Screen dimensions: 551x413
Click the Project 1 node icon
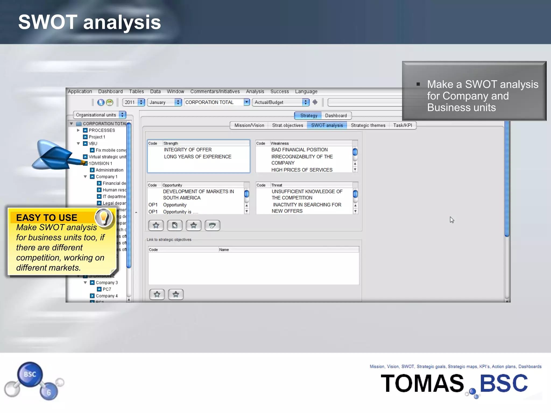coord(85,137)
